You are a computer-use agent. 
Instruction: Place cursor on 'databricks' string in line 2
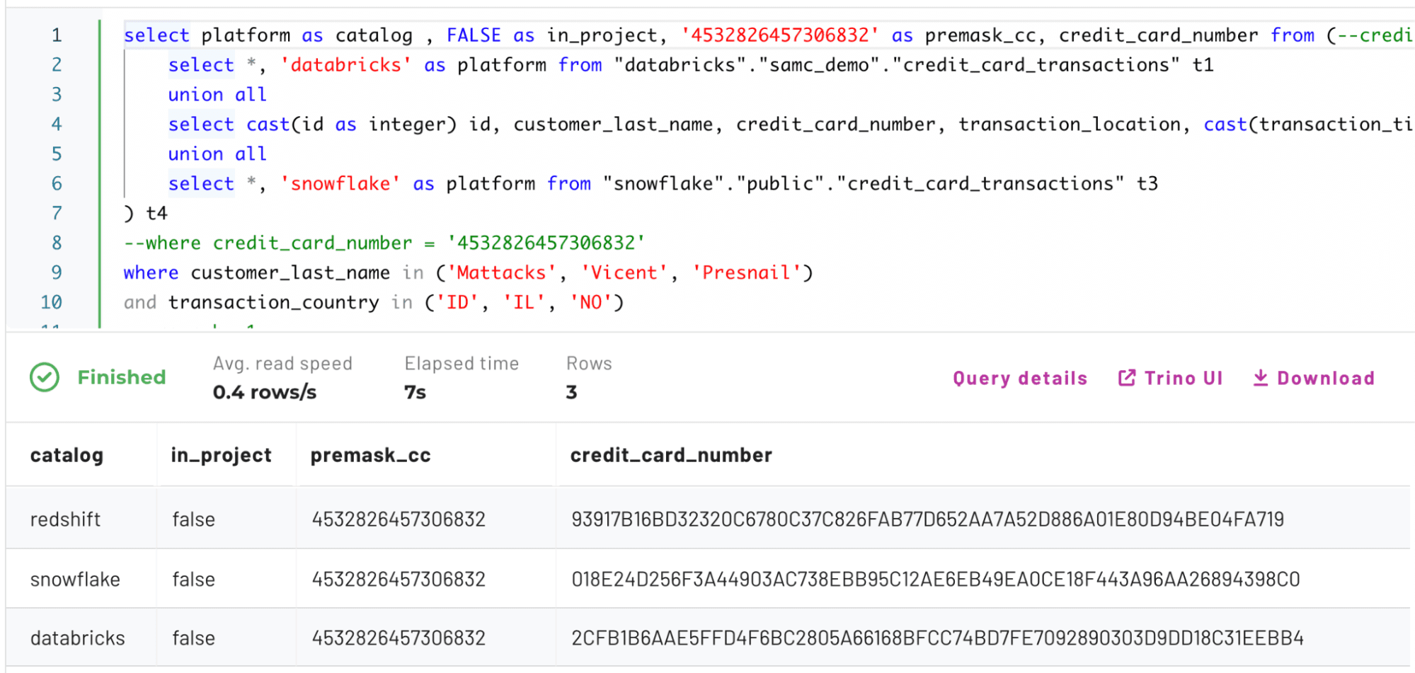346,64
